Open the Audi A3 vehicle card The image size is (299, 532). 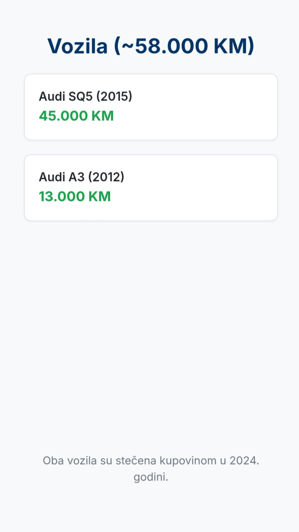[151, 188]
